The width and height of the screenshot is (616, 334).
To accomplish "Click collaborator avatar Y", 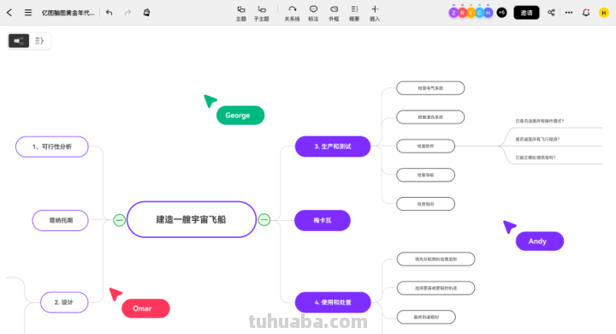I will pyautogui.click(x=471, y=13).
